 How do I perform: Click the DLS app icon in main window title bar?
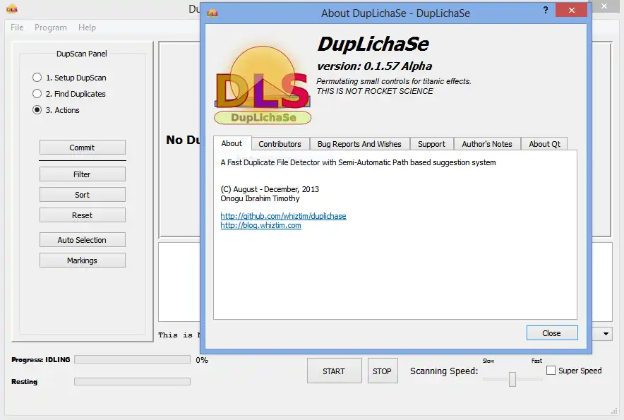click(x=12, y=8)
